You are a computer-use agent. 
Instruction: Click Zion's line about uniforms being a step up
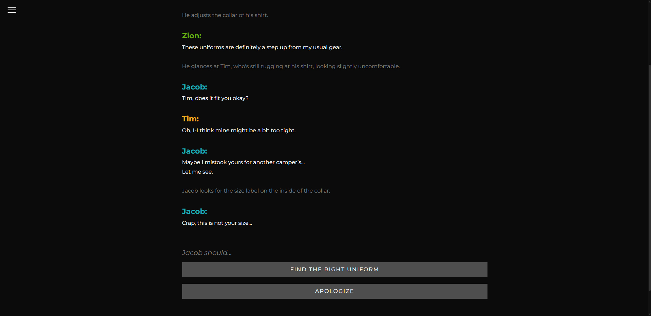pyautogui.click(x=262, y=47)
